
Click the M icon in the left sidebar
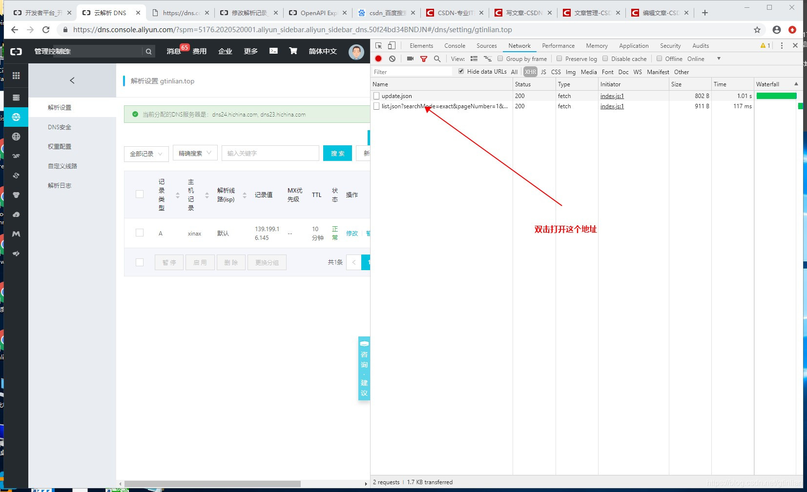(x=16, y=234)
